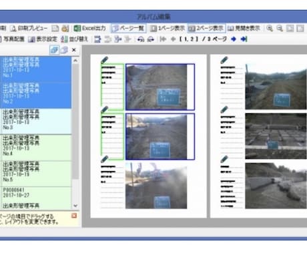Go to the previous page arrow
307x253 pixels.
coord(173,39)
